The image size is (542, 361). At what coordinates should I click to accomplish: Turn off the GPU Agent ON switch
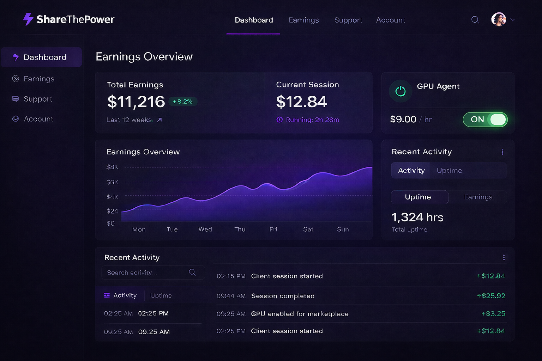485,120
